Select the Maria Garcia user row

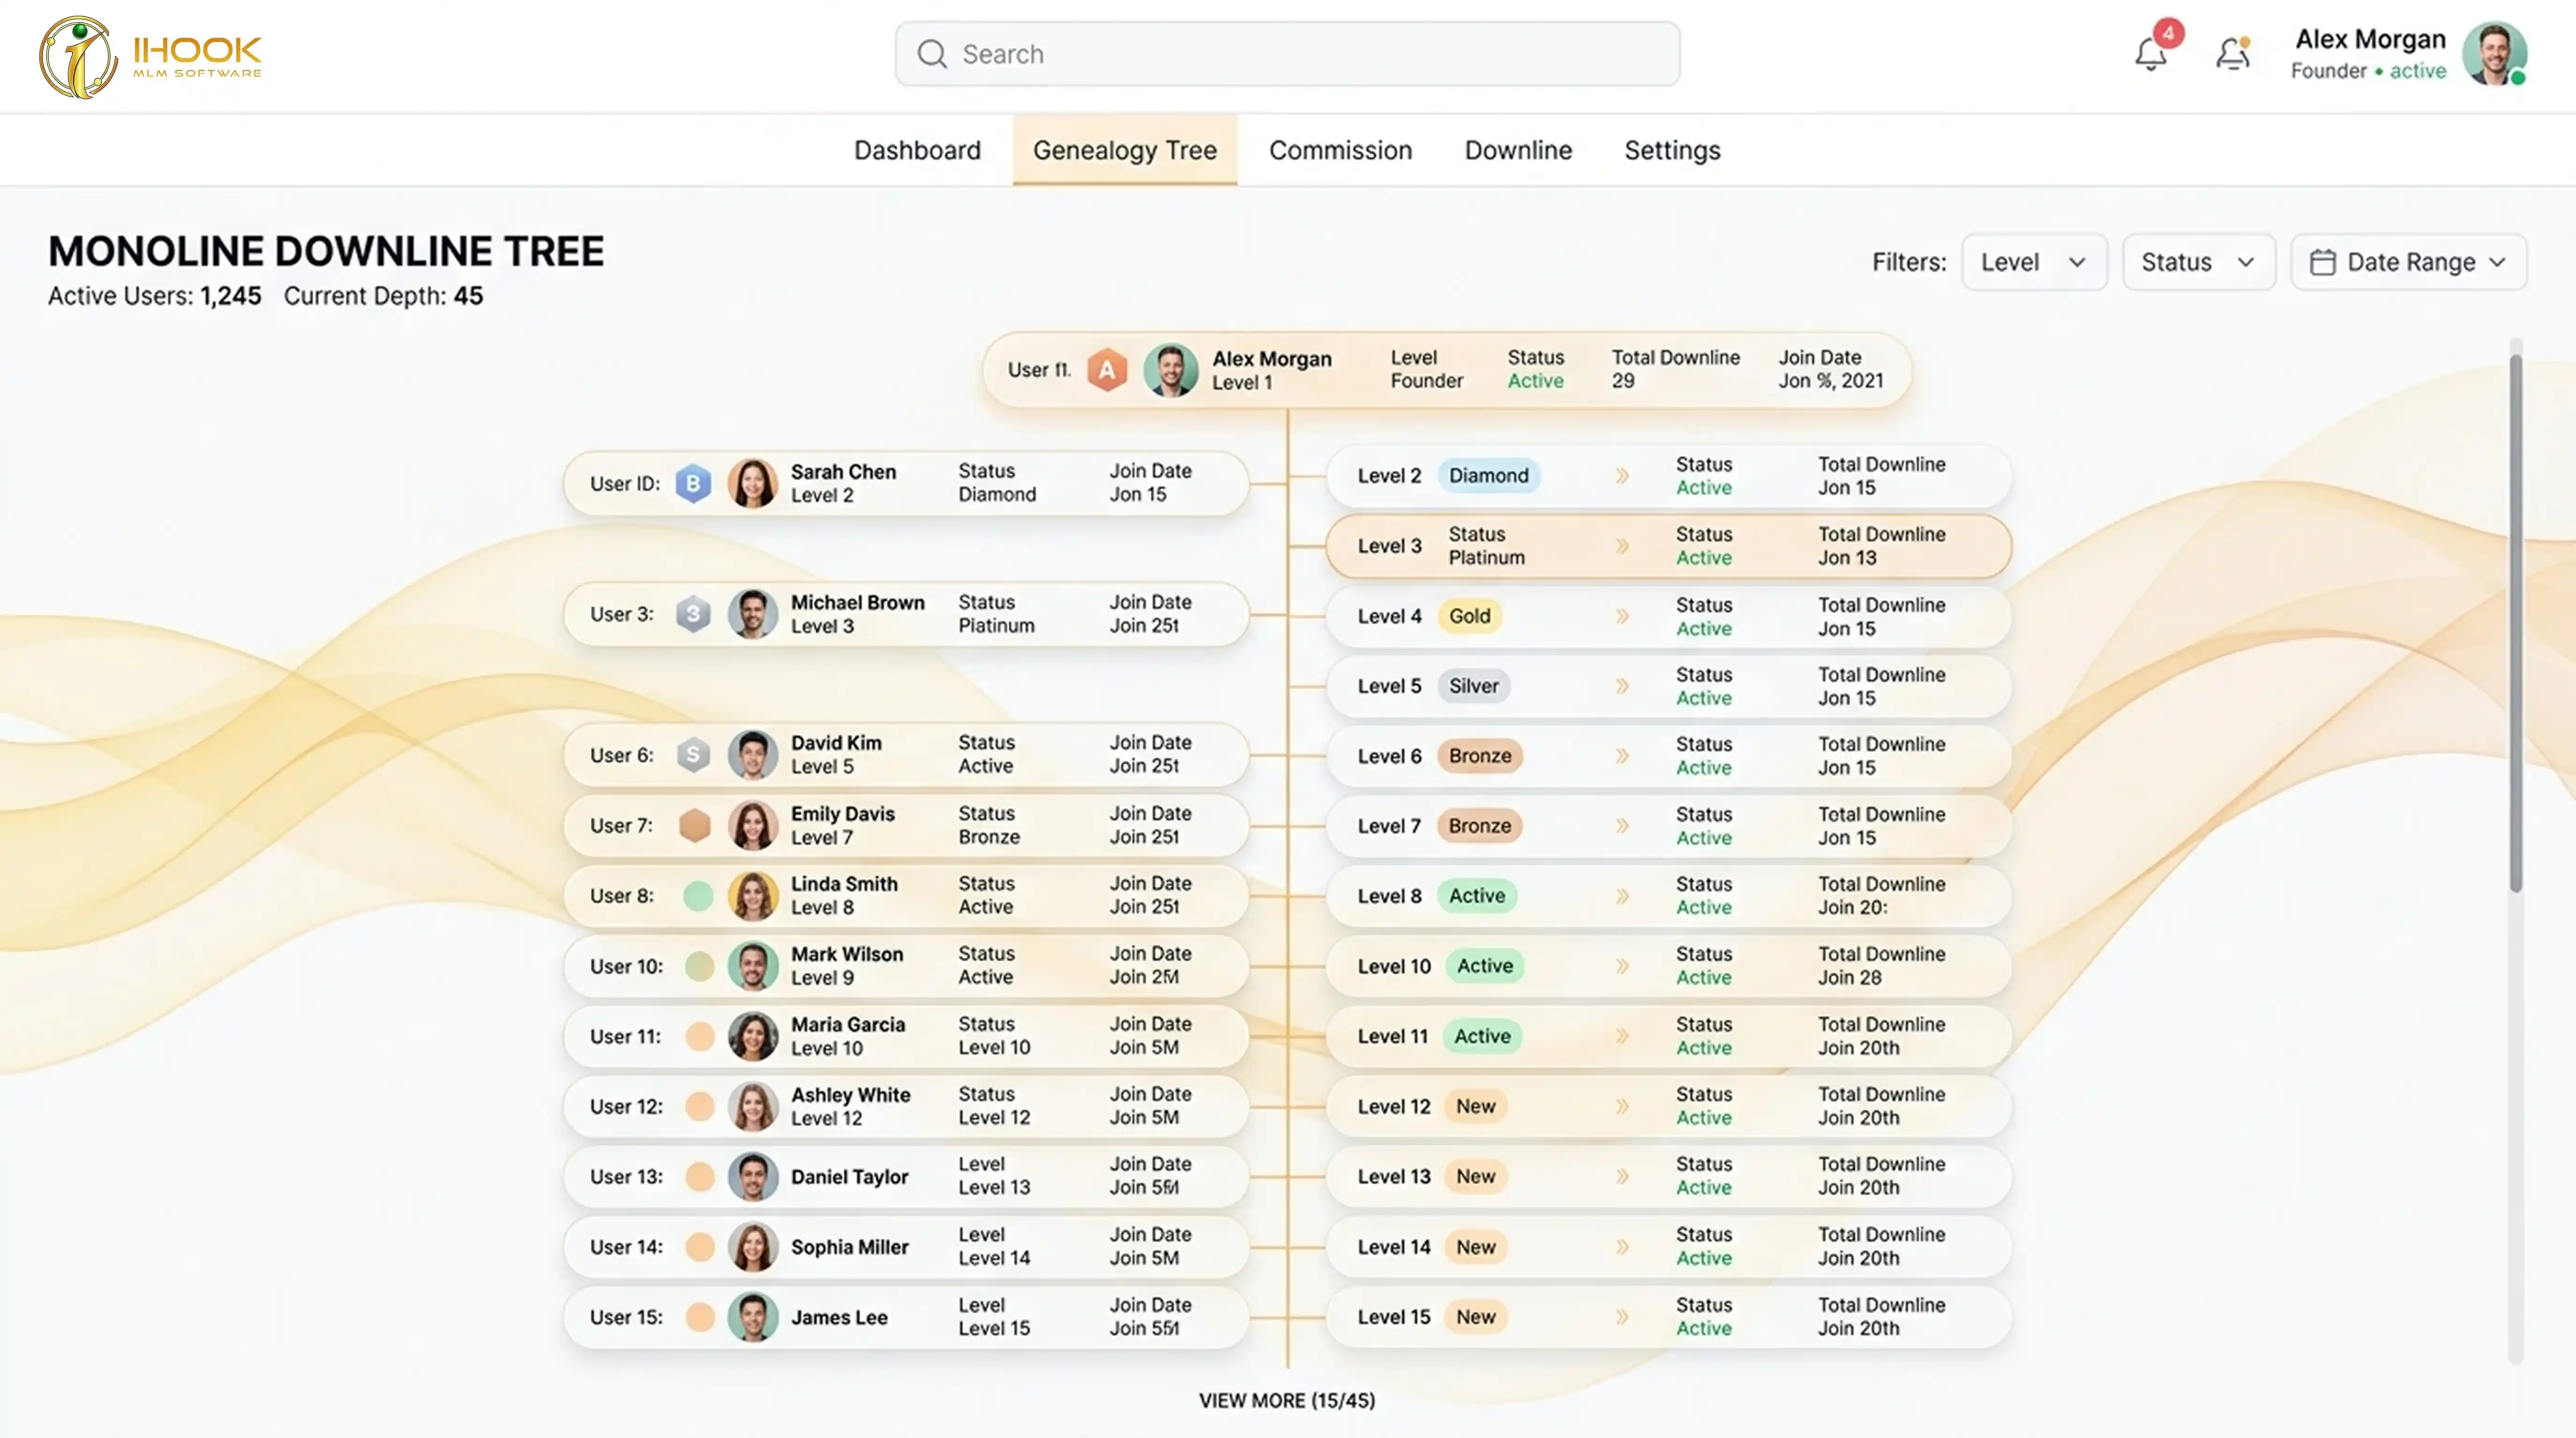pyautogui.click(x=906, y=1036)
